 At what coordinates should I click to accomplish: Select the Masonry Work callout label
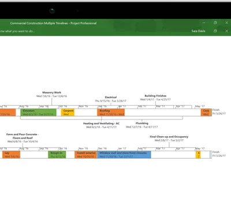51,94
